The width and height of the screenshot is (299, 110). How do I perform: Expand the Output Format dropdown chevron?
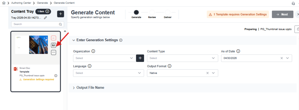pos(213,73)
